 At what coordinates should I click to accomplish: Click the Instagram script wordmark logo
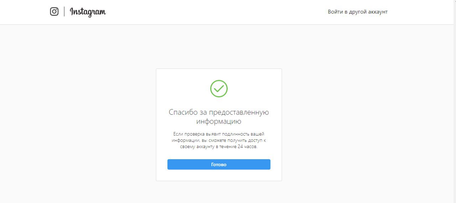pos(88,12)
